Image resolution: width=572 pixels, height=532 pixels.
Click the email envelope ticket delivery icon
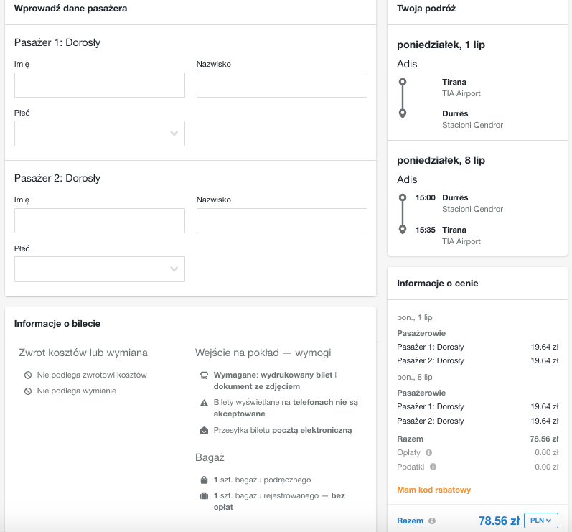(204, 431)
